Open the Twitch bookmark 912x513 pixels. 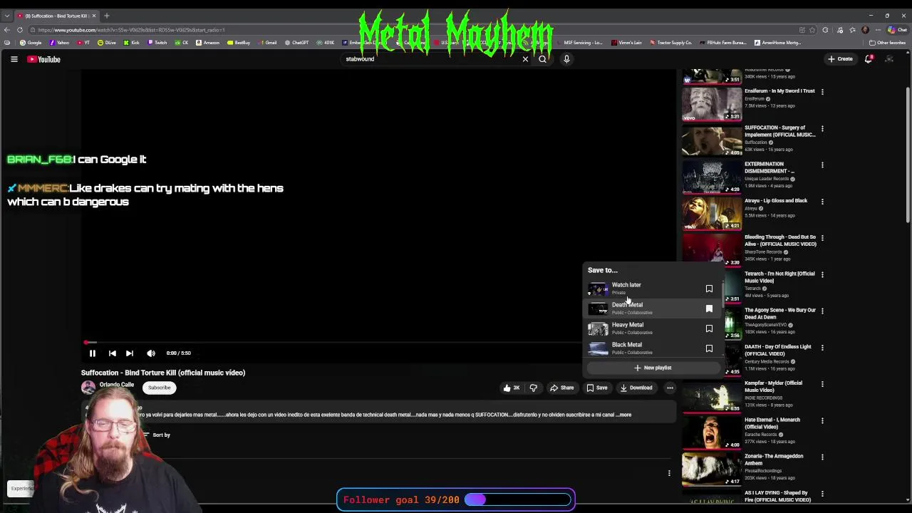pyautogui.click(x=157, y=43)
